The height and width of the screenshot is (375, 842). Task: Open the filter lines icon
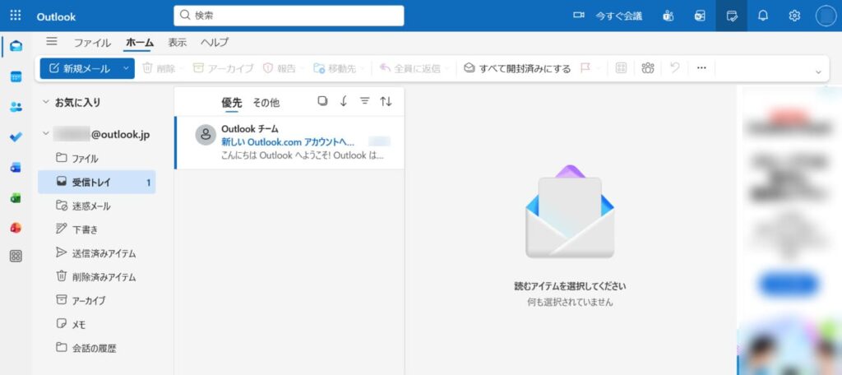(364, 101)
